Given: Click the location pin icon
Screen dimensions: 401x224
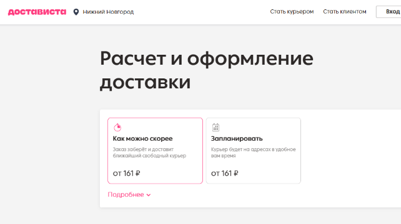Looking at the screenshot, I should coord(76,12).
